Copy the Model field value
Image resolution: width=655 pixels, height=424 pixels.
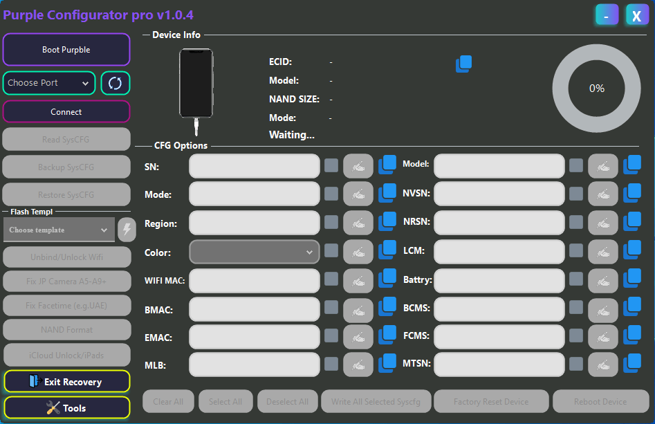click(631, 165)
